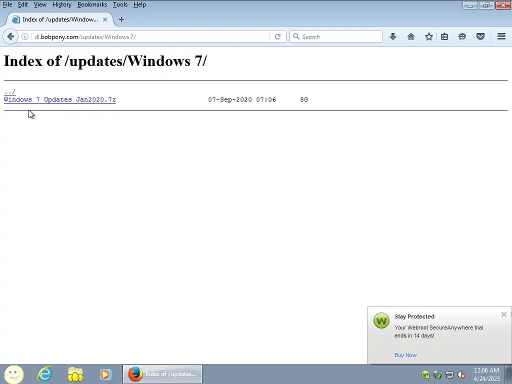Open the Hello chat smiley icon

coord(462,36)
